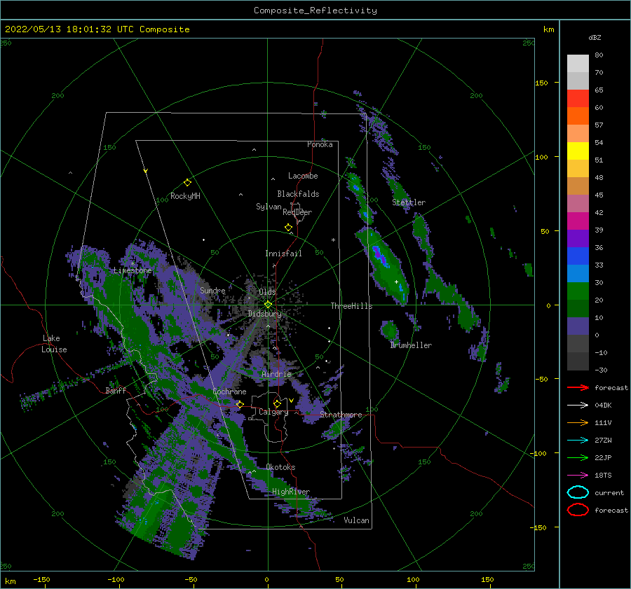The width and height of the screenshot is (631, 589).
Task: Click the yellow v marker northwest of RockyMH
Action: tap(146, 171)
